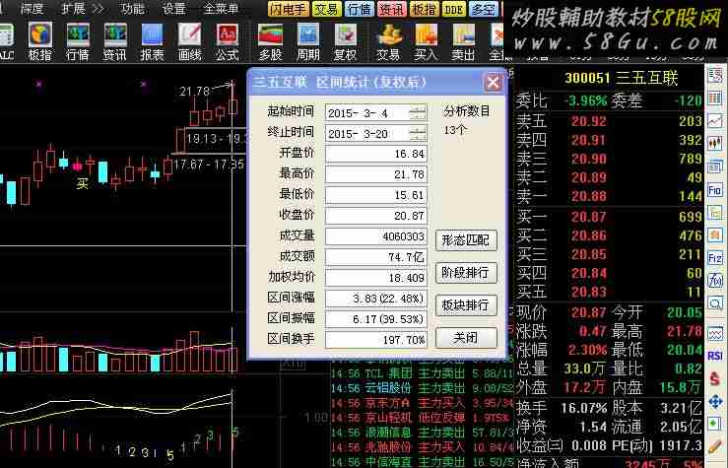Open the 功能 menu

(x=132, y=8)
